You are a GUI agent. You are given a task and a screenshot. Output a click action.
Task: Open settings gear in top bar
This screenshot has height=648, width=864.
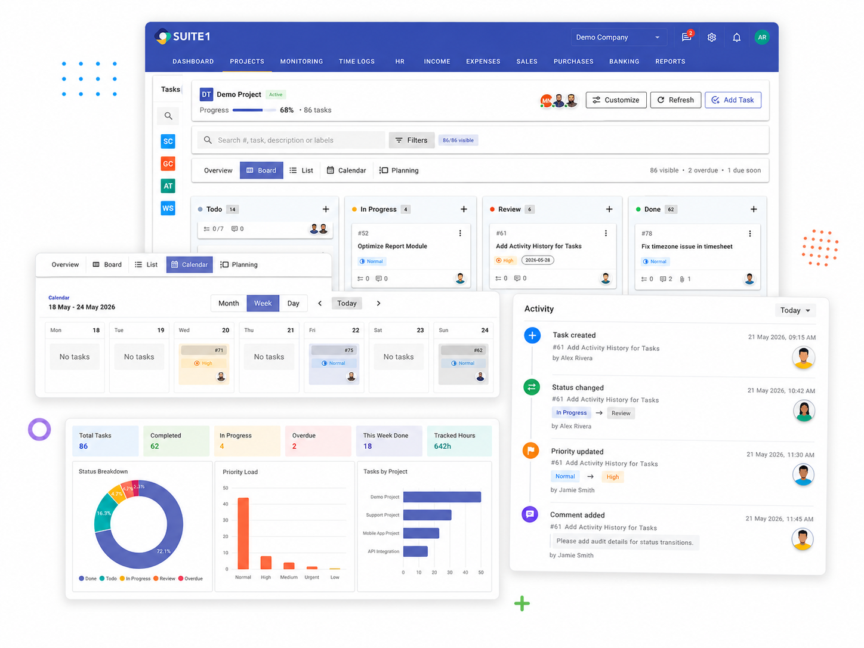click(x=712, y=37)
